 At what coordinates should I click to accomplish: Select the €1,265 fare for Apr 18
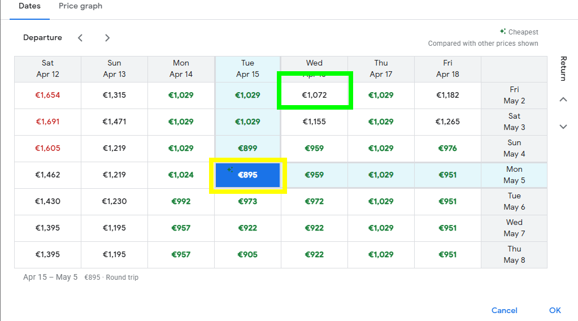(448, 122)
